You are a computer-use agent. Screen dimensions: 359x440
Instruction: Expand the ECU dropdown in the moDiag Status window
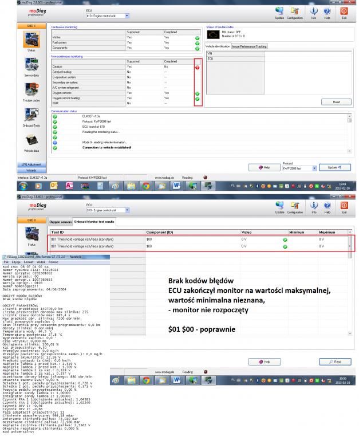pos(127,16)
